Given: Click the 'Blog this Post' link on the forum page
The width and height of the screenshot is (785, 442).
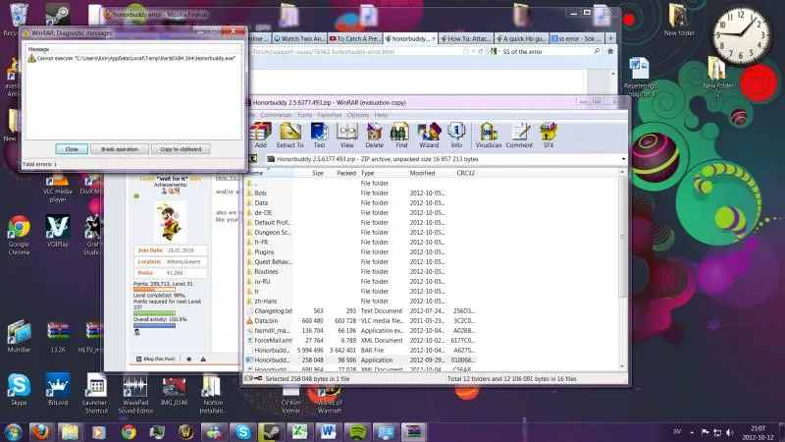Looking at the screenshot, I should (156, 359).
